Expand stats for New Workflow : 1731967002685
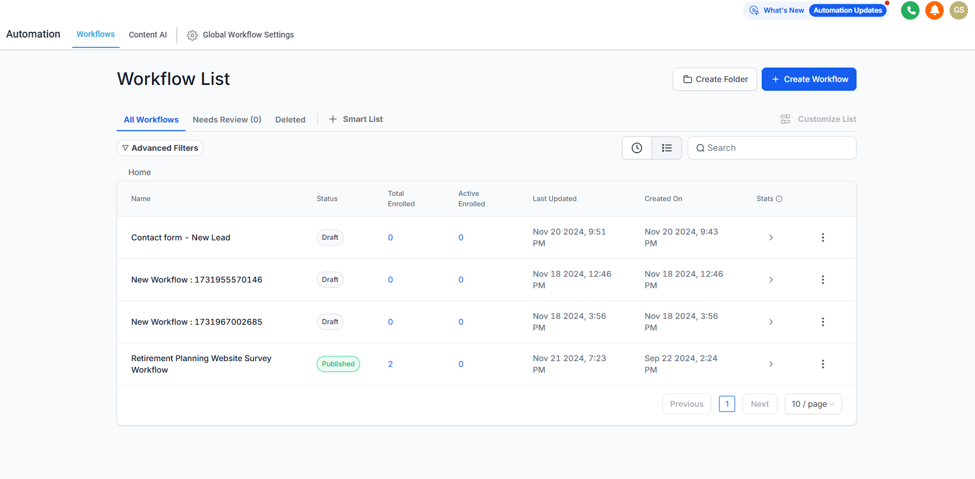 [771, 322]
